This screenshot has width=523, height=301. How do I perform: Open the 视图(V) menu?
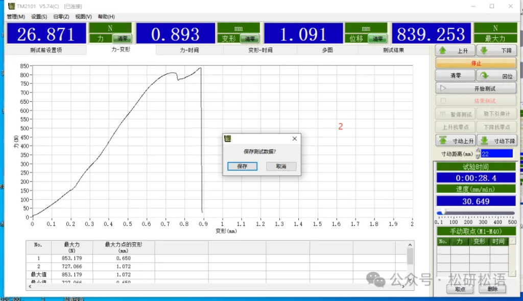pyautogui.click(x=83, y=17)
